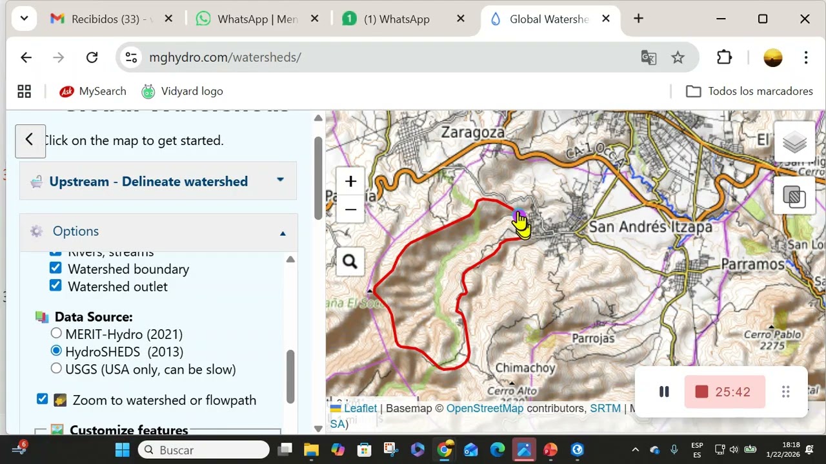Click the San Andrés Itzapa map label
The image size is (826, 464).
650,227
